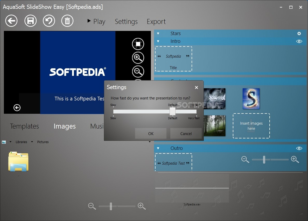Collapse the Stars section triangle
Viewport: 308px width, 221px height.
(158, 34)
